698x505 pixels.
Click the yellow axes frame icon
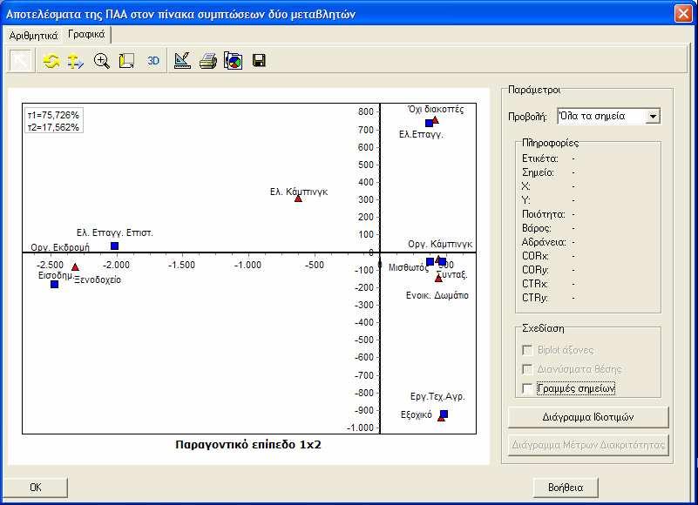coord(126,61)
